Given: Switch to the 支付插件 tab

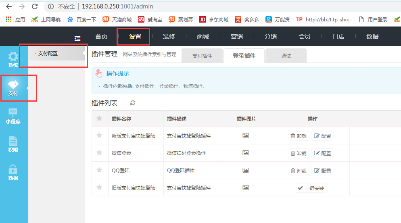Looking at the screenshot, I should (202, 56).
